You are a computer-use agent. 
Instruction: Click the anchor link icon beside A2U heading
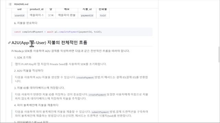click(9, 43)
